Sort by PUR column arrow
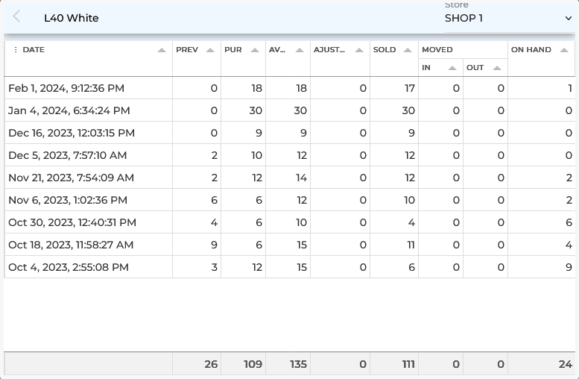579x379 pixels. click(255, 50)
